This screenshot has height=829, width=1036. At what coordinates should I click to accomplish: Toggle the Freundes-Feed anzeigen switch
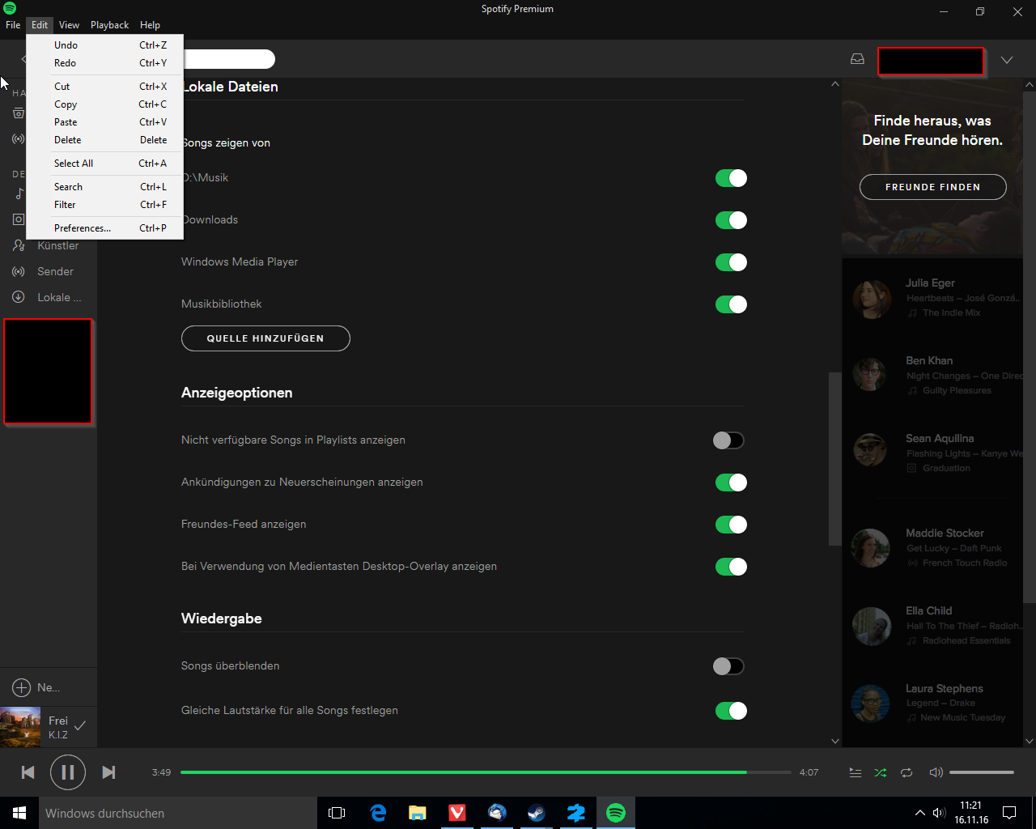(731, 525)
